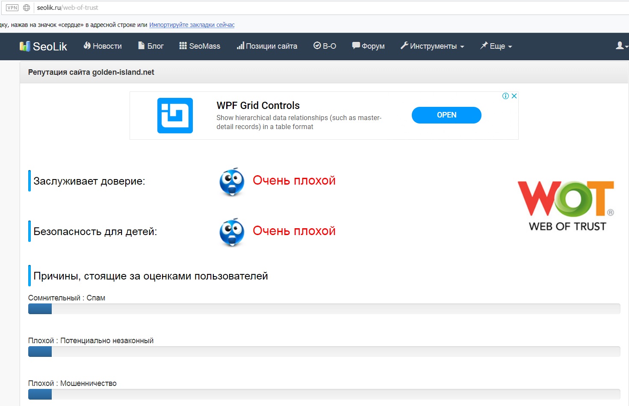Click the 'Очень плохой' child safety rating text
The width and height of the screenshot is (629, 406).
click(x=294, y=231)
